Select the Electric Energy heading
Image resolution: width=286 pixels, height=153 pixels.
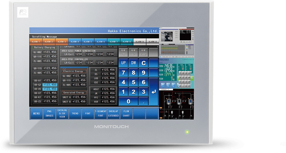(74, 71)
